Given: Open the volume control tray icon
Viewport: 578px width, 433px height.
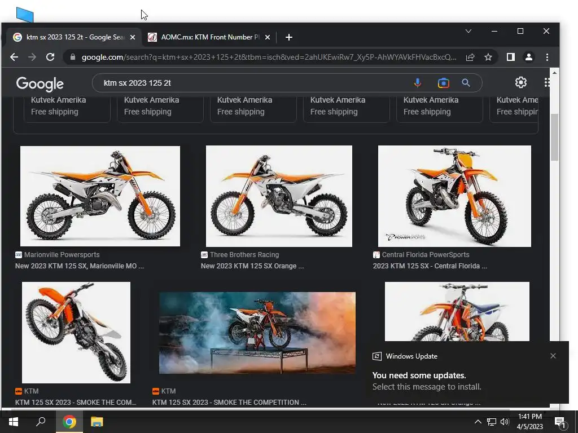Looking at the screenshot, I should click(x=504, y=422).
